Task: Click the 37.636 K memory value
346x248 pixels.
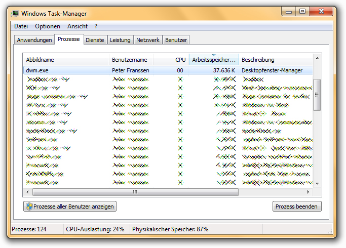Action: [x=224, y=70]
